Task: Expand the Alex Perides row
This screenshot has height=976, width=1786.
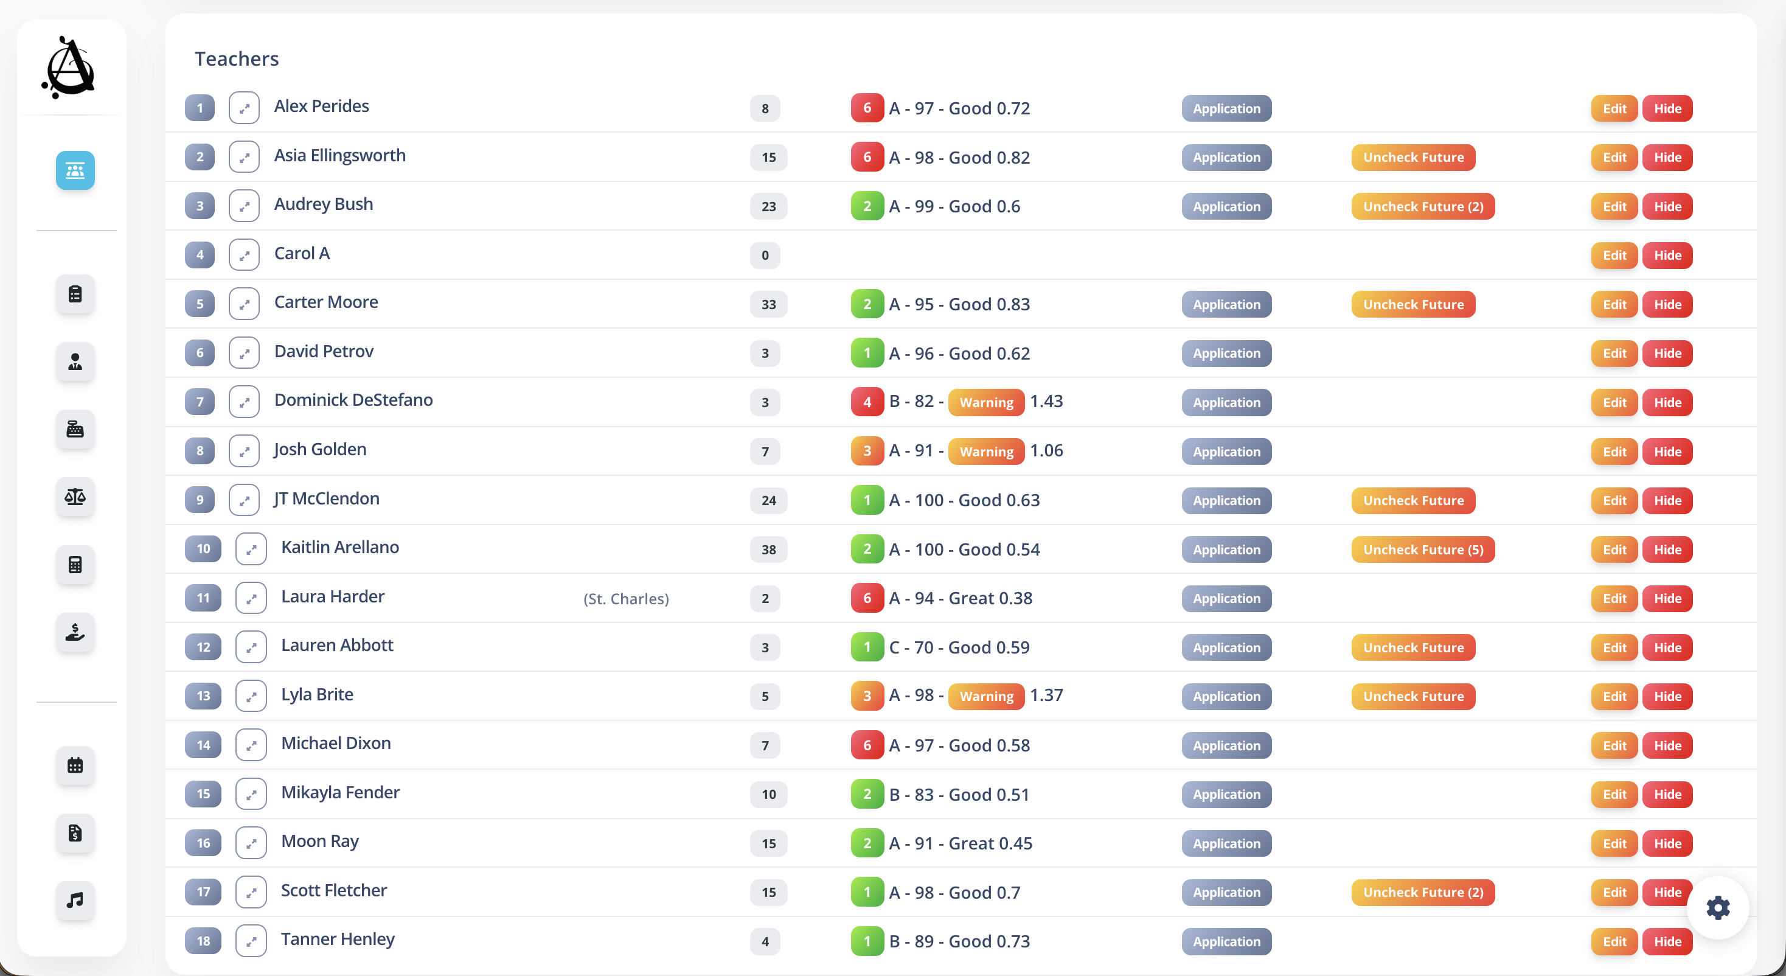Action: click(244, 108)
